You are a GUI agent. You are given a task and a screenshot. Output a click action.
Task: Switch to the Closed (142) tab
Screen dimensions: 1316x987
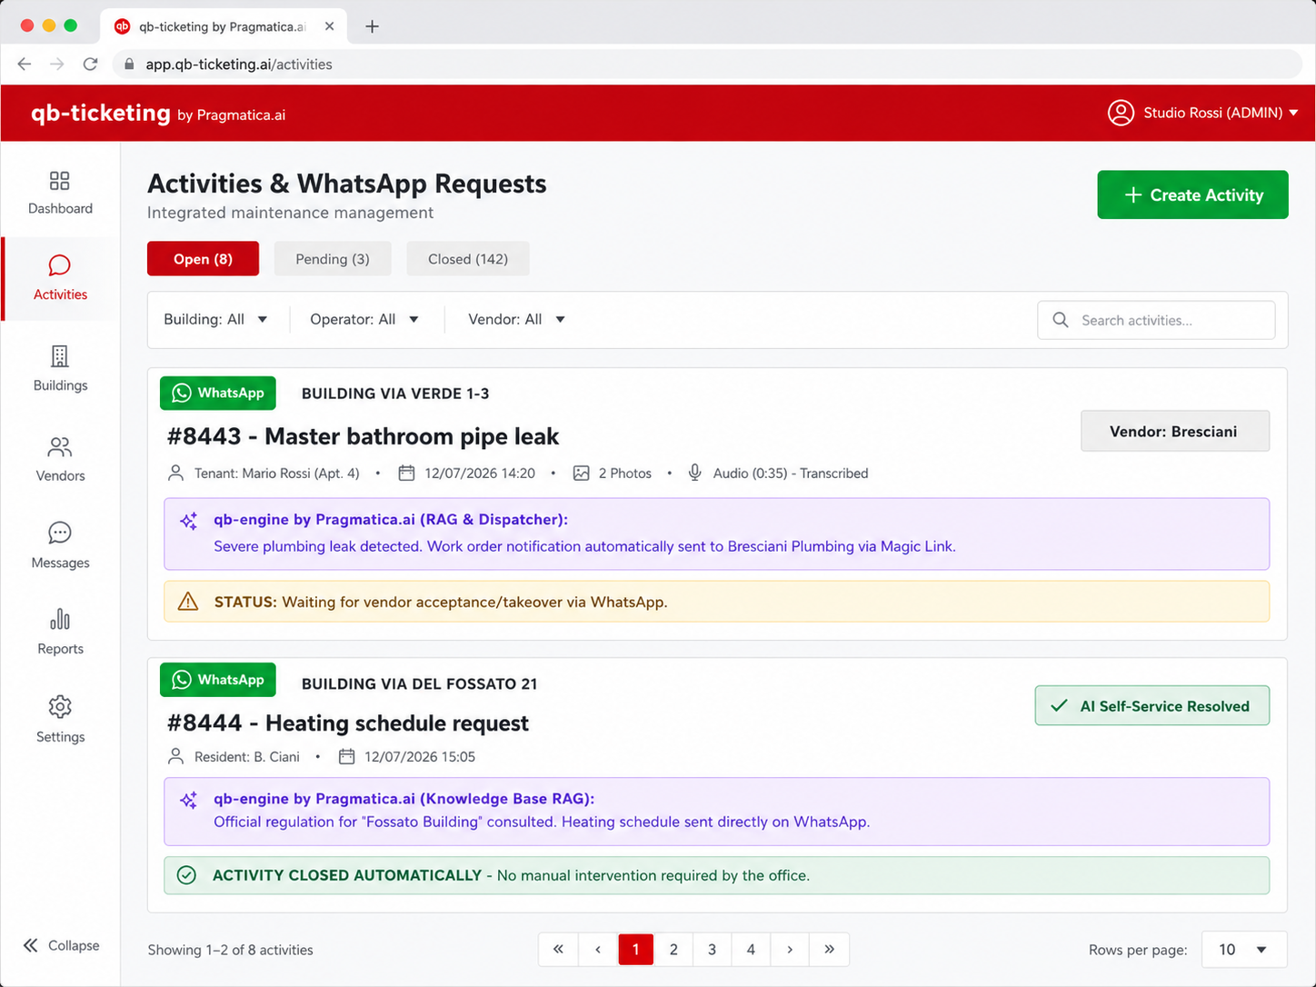coord(468,259)
